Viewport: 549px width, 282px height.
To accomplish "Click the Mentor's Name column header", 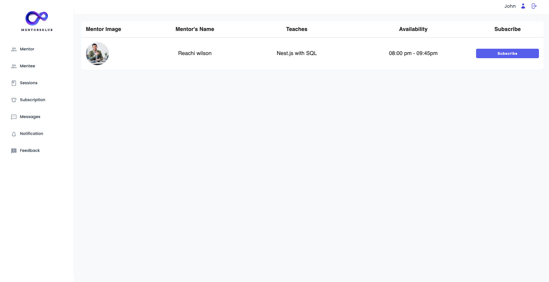I will [x=195, y=29].
